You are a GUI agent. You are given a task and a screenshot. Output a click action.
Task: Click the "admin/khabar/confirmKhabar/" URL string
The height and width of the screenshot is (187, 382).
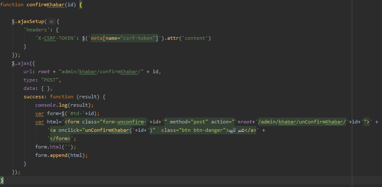pyautogui.click(x=101, y=72)
